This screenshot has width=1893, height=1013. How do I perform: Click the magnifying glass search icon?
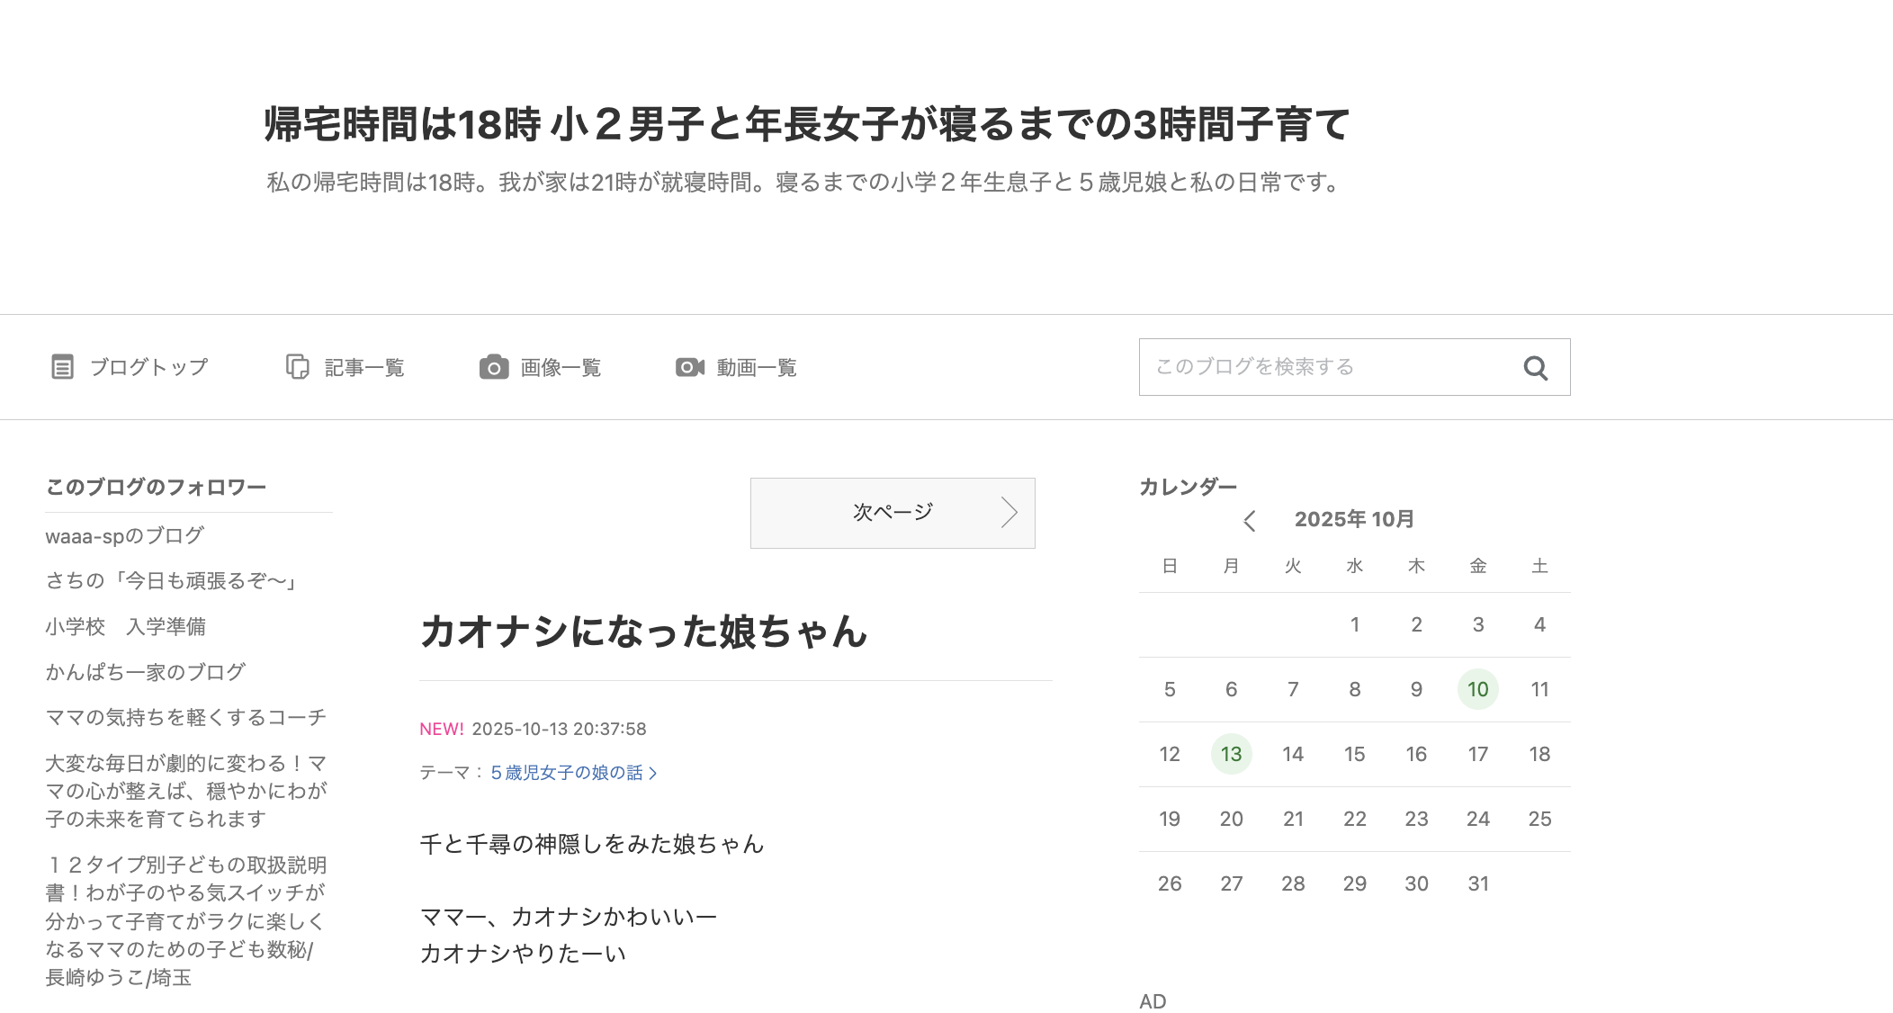tap(1535, 368)
